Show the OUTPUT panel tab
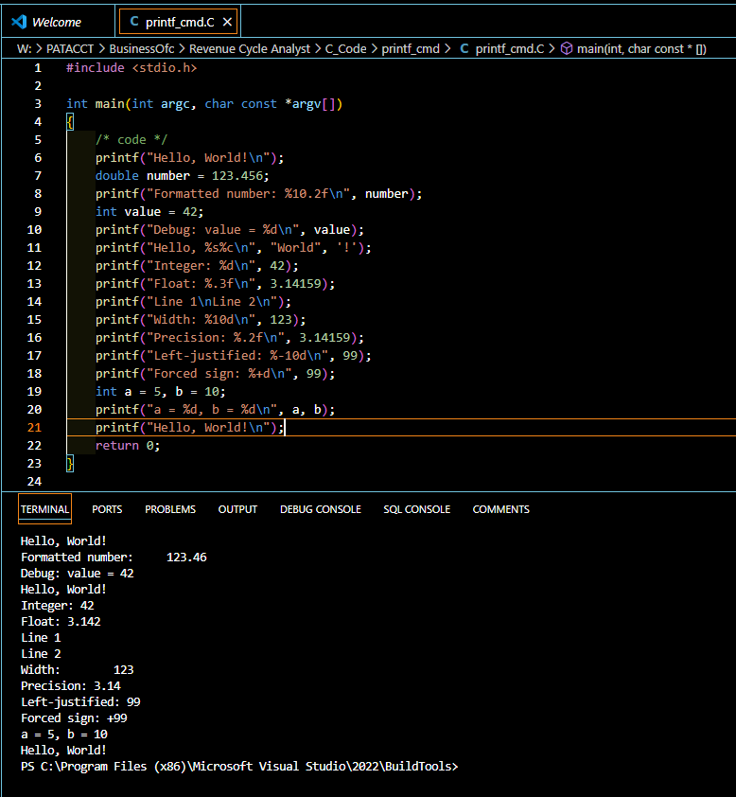736x797 pixels. [237, 509]
